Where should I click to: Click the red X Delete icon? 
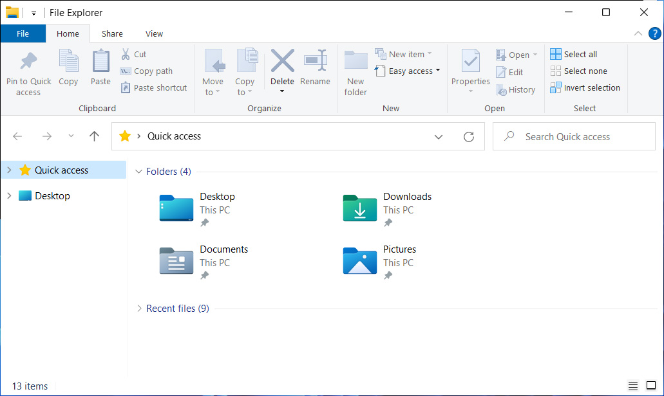pos(283,61)
